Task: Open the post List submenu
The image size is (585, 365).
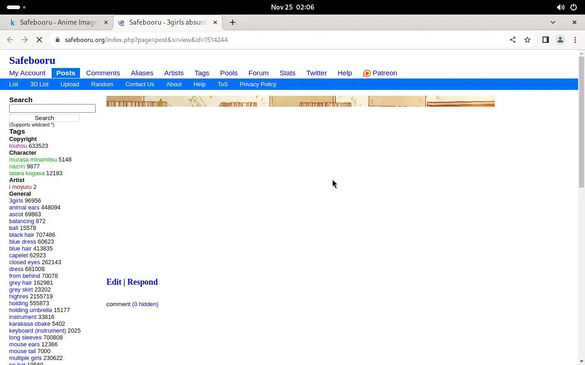Action: (x=14, y=84)
